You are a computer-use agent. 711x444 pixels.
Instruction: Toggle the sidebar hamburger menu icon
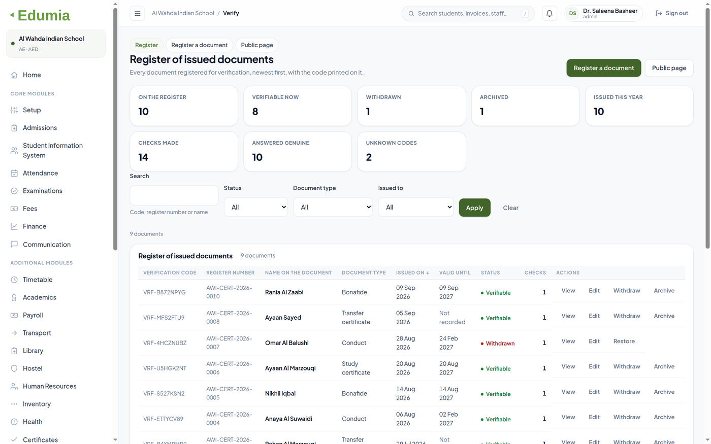click(x=137, y=13)
